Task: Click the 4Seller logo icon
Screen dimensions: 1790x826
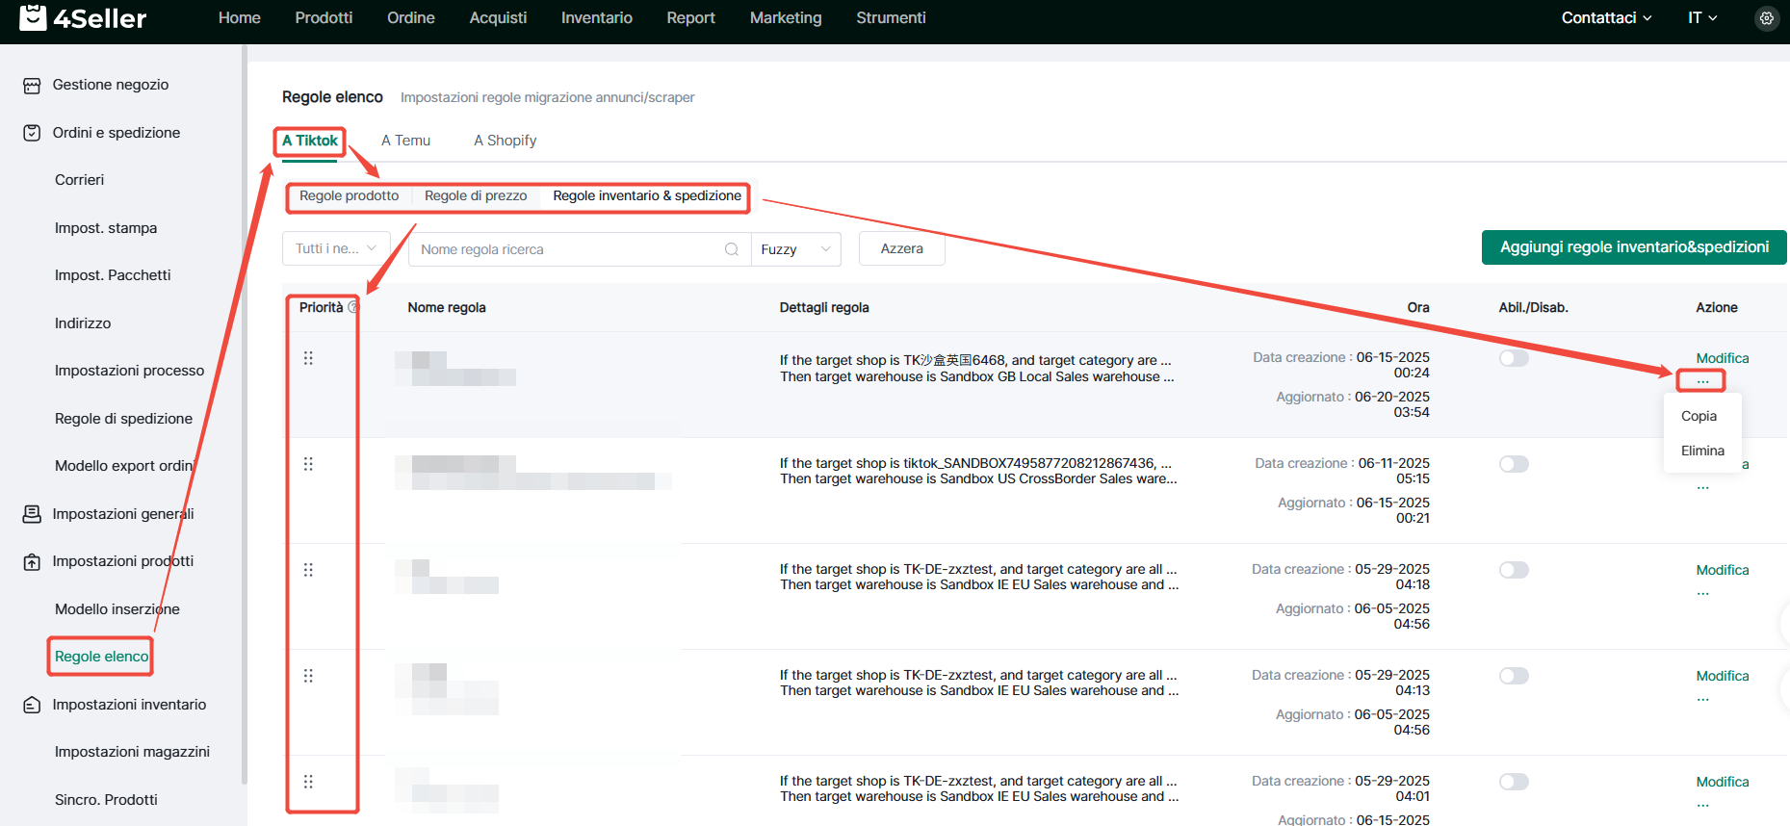Action: [33, 17]
